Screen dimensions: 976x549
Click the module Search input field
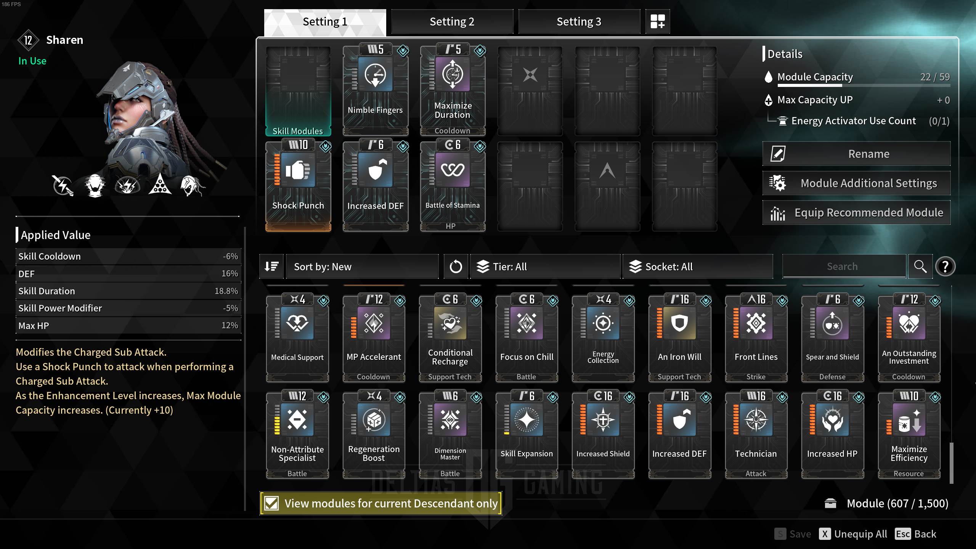coord(844,266)
